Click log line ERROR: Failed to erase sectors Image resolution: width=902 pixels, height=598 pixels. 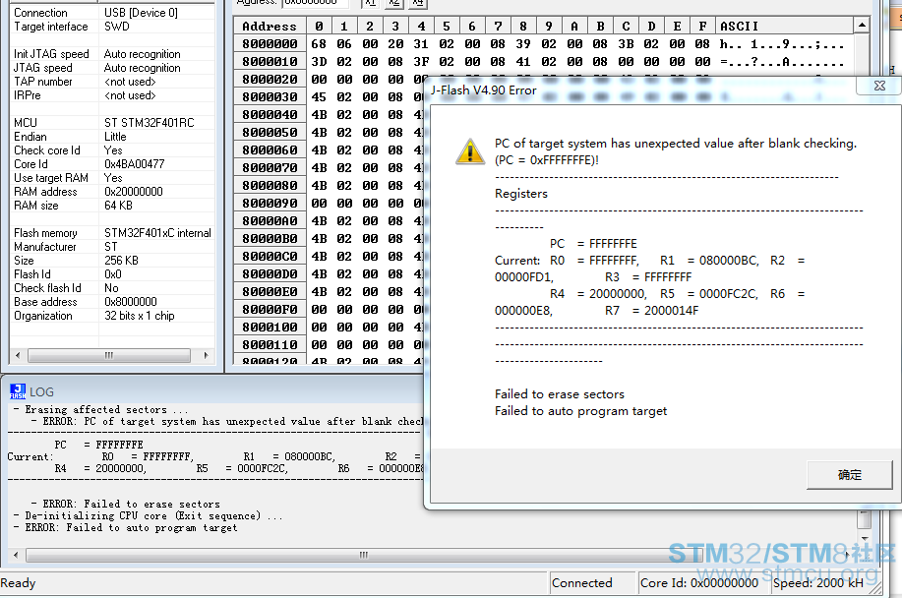click(125, 504)
